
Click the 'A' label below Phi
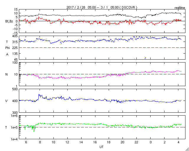click(x=7, y=54)
